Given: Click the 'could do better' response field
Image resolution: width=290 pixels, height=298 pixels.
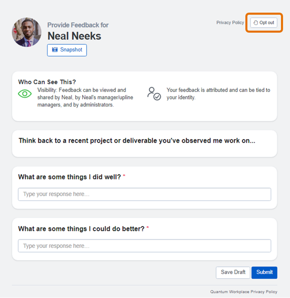Looking at the screenshot, I should click(x=145, y=246).
